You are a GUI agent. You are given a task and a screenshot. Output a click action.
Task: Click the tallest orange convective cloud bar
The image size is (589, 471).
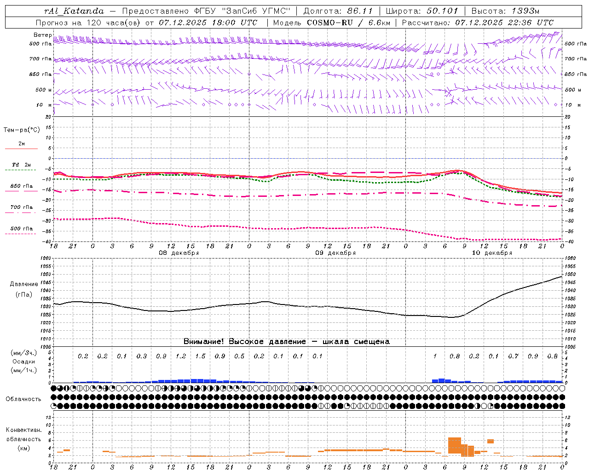tap(455, 445)
